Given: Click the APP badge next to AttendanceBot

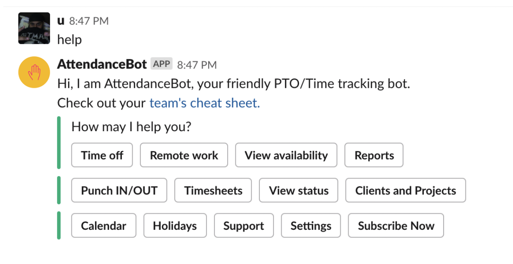Looking at the screenshot, I should click(161, 64).
